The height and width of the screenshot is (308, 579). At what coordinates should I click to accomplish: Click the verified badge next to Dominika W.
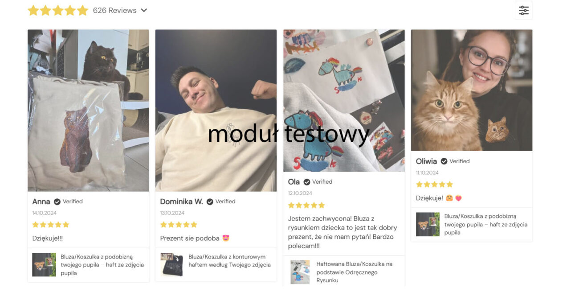(x=210, y=201)
